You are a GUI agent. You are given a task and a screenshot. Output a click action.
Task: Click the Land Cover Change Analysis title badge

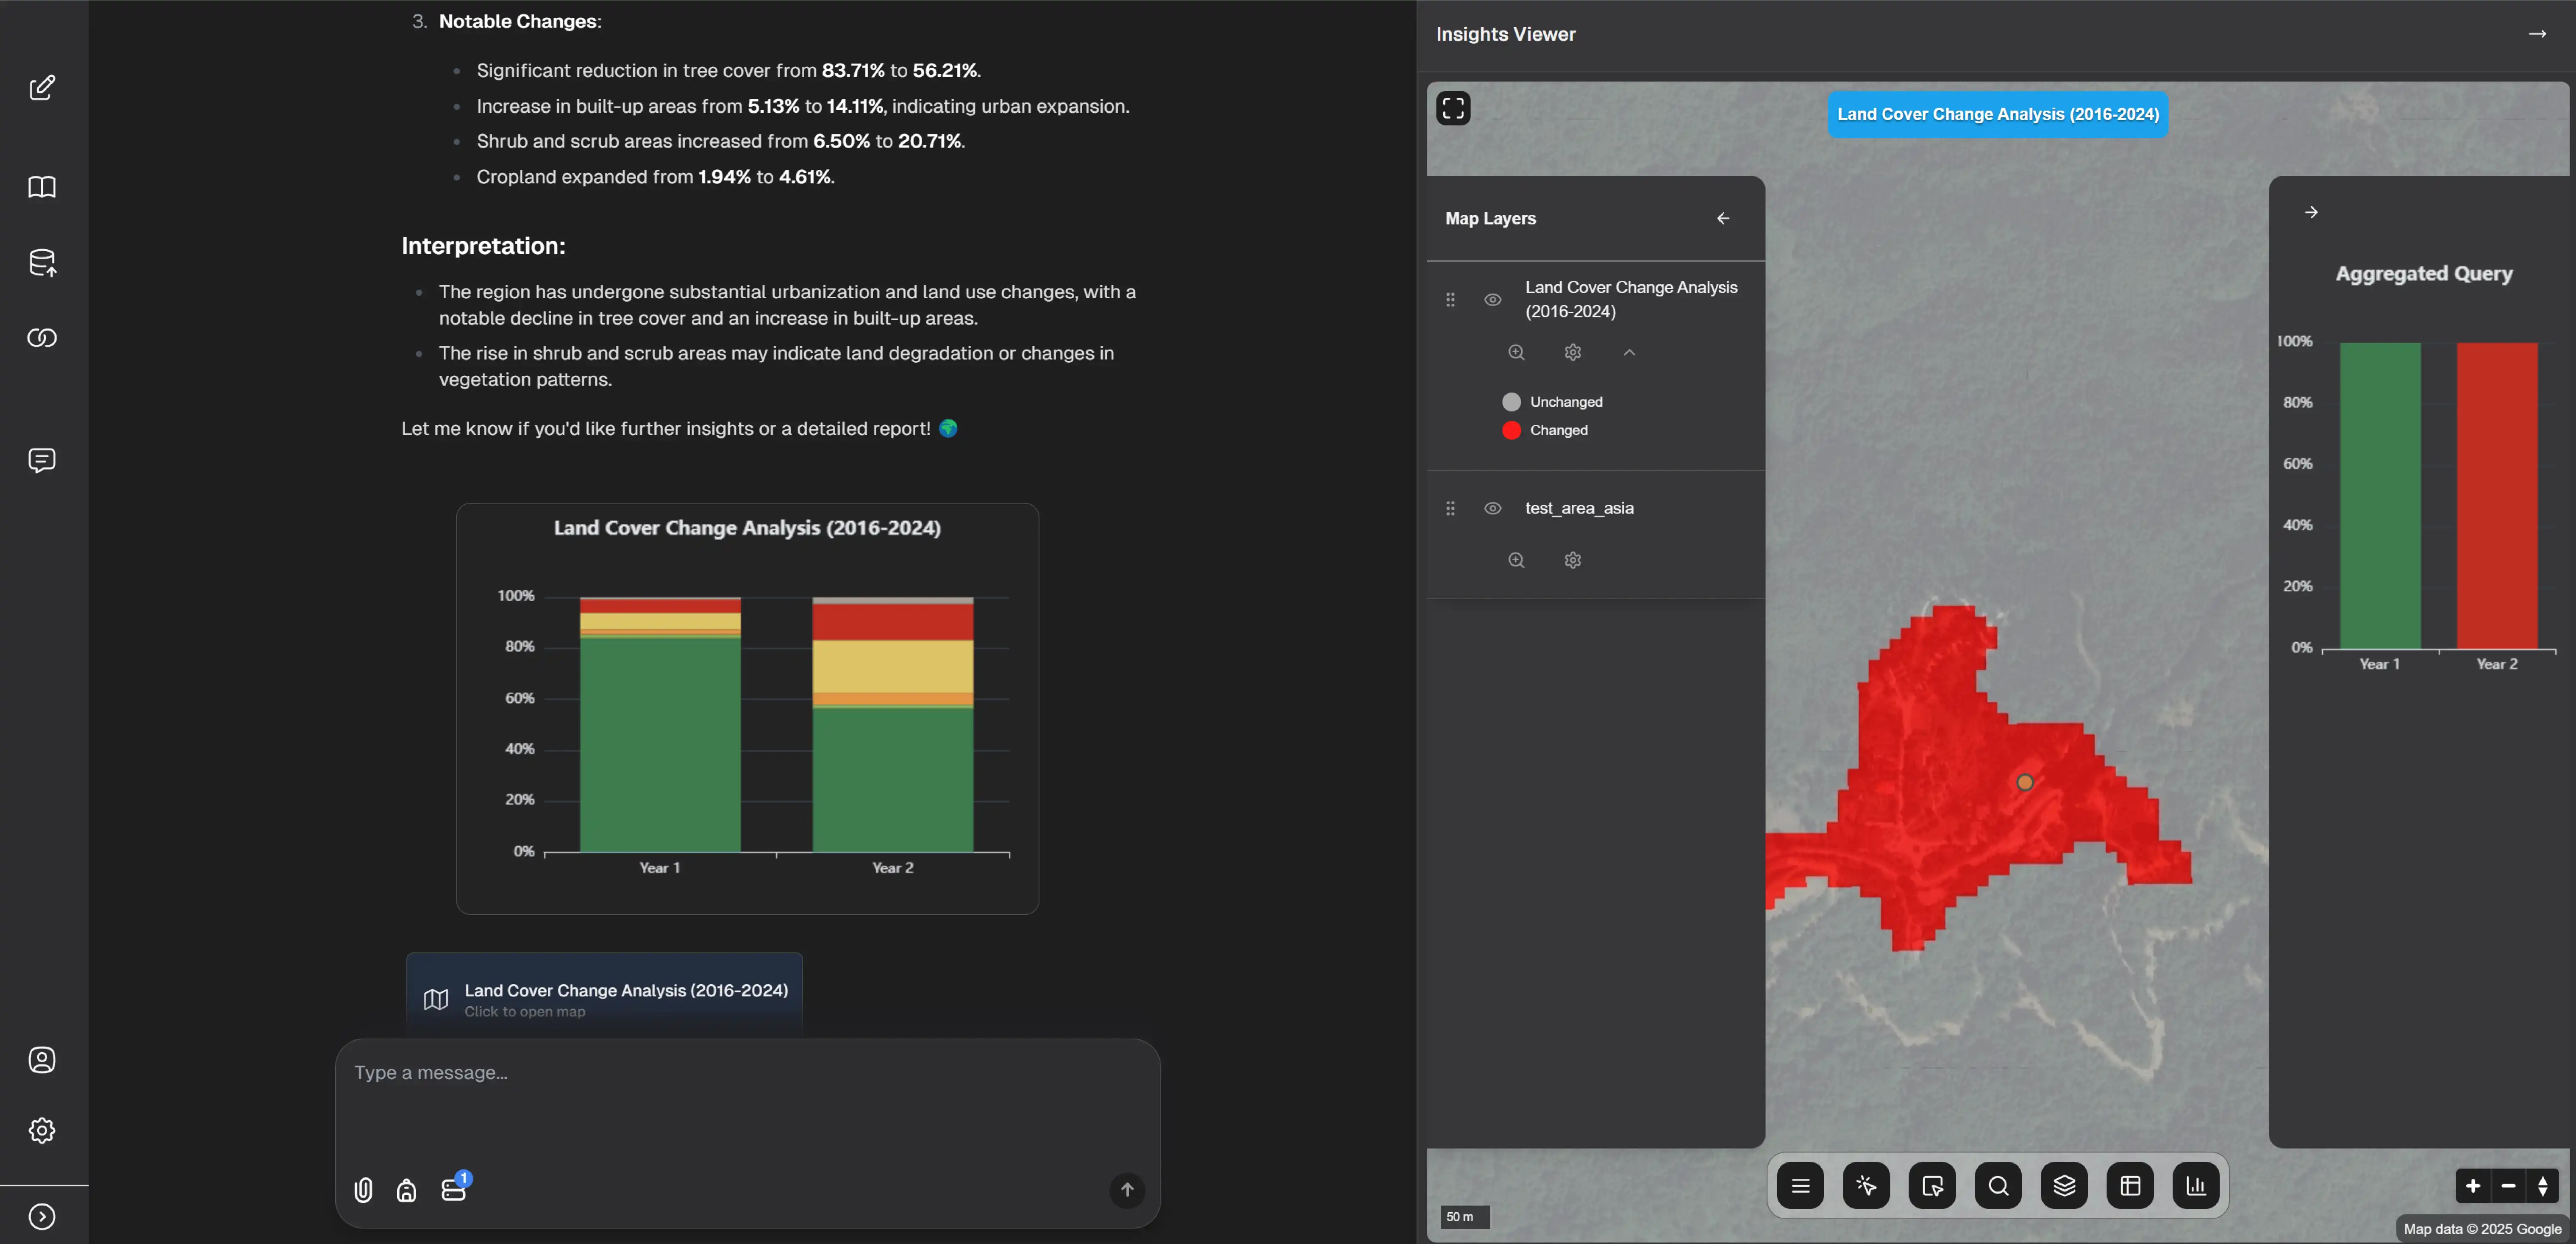click(x=1998, y=114)
